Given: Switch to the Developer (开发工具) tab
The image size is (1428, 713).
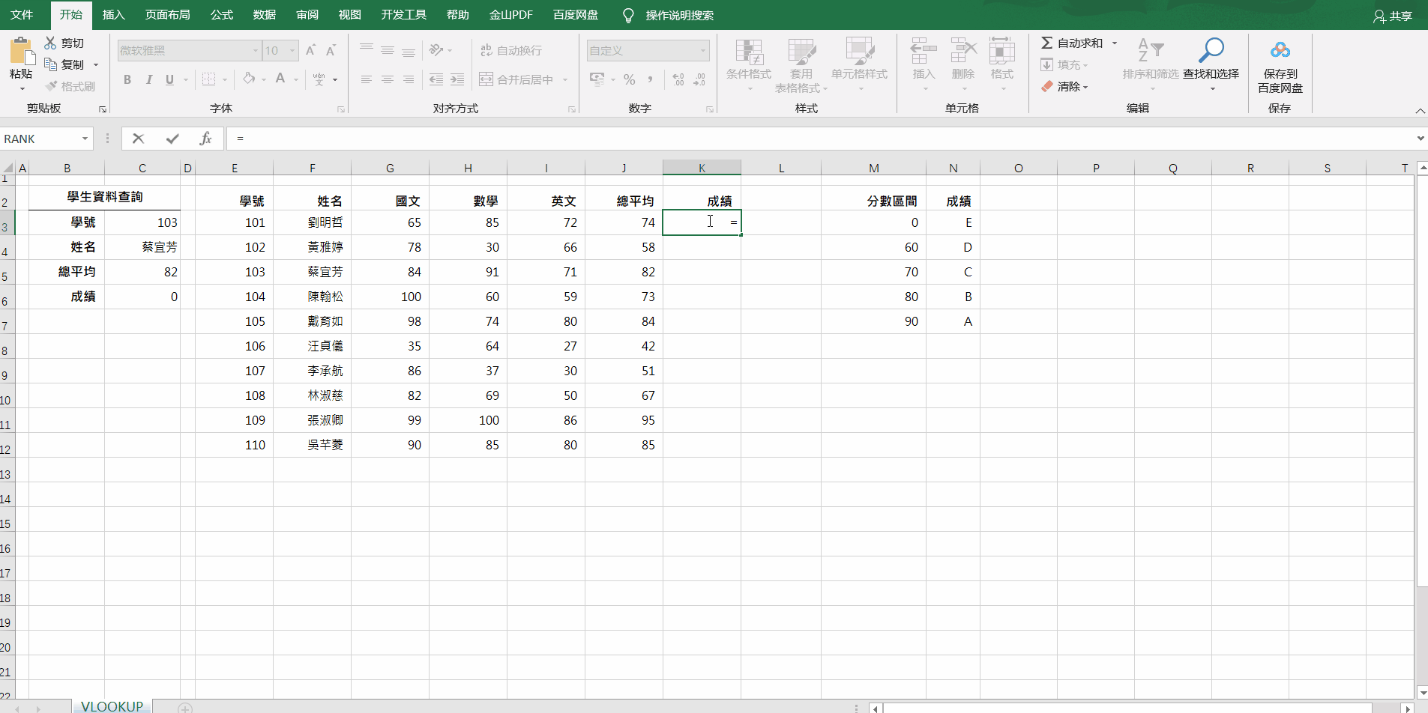Looking at the screenshot, I should [403, 15].
